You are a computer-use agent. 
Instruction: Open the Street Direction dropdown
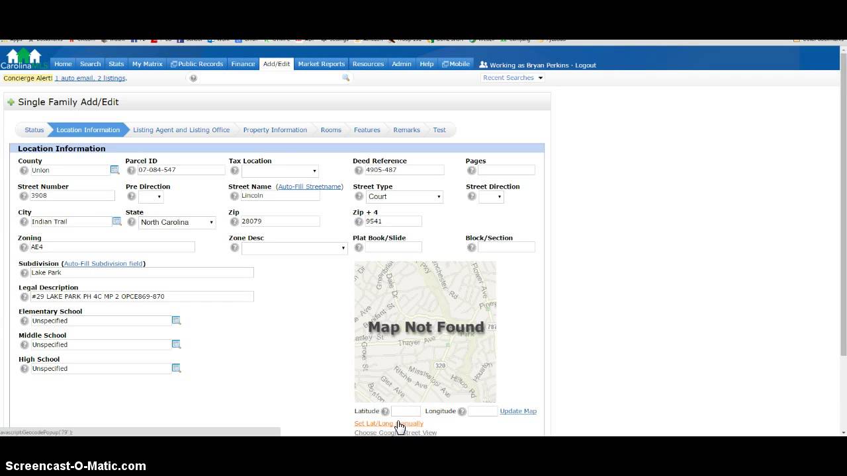(x=491, y=197)
